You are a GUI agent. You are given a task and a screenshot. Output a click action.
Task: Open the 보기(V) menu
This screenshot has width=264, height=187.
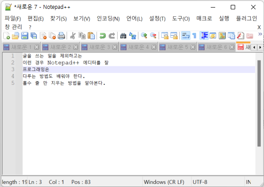click(x=82, y=18)
